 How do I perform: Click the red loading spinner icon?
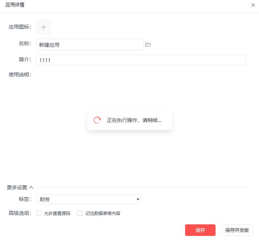[97, 120]
